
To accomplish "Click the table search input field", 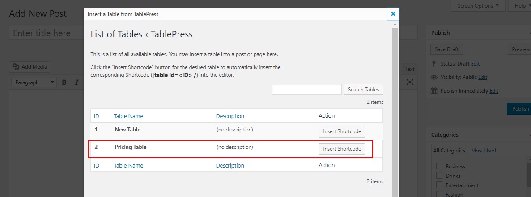I will click(307, 90).
